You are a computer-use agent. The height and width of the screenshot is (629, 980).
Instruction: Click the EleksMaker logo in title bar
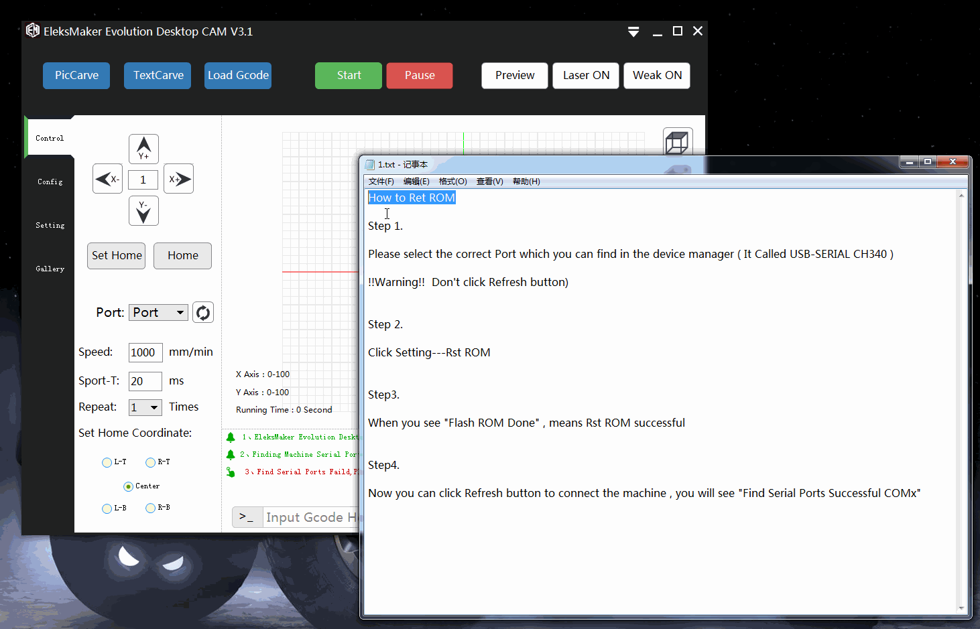[33, 31]
